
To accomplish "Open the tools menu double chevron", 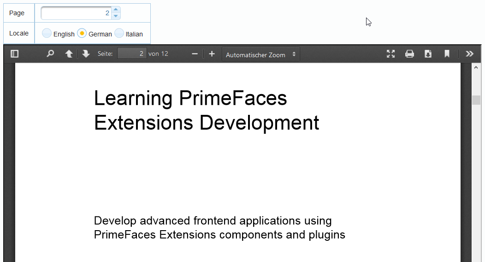I will 469,54.
